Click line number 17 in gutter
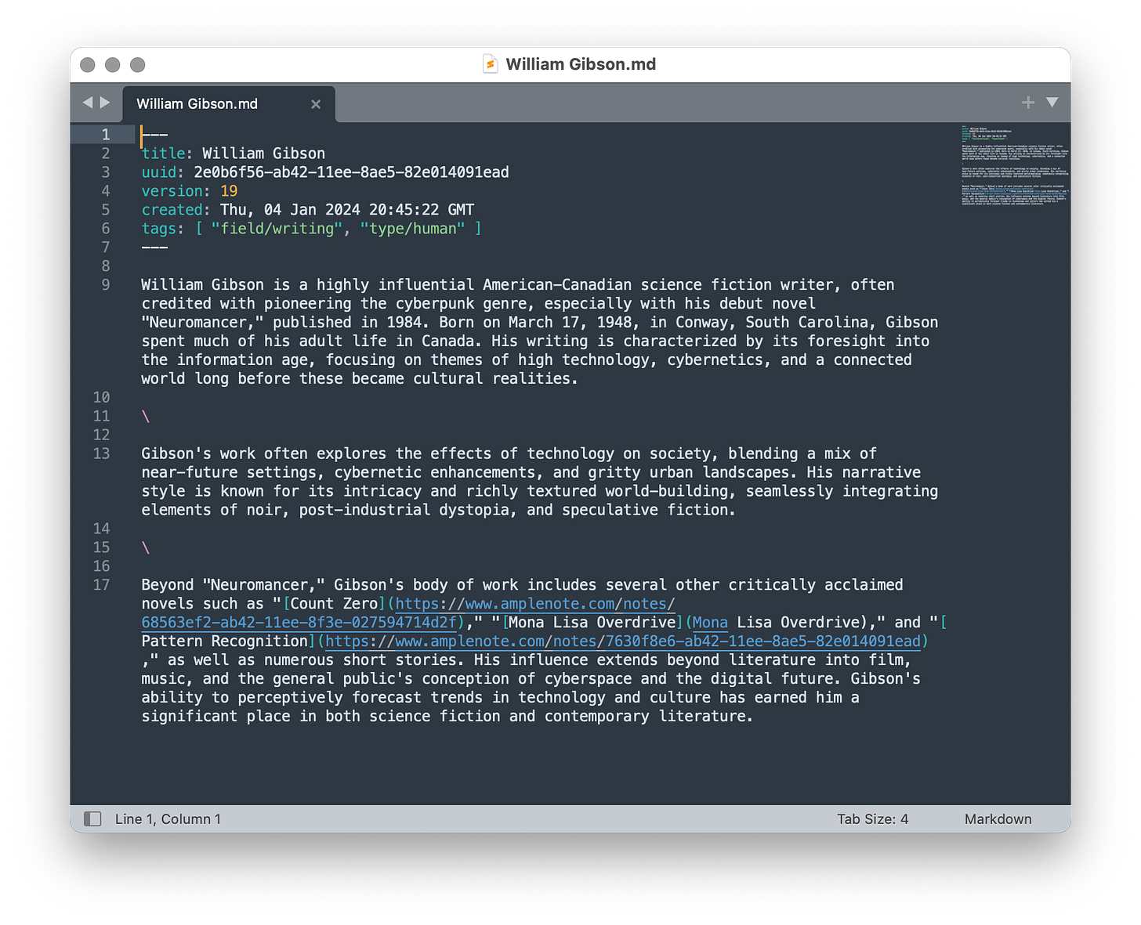This screenshot has width=1141, height=925. coord(101,585)
